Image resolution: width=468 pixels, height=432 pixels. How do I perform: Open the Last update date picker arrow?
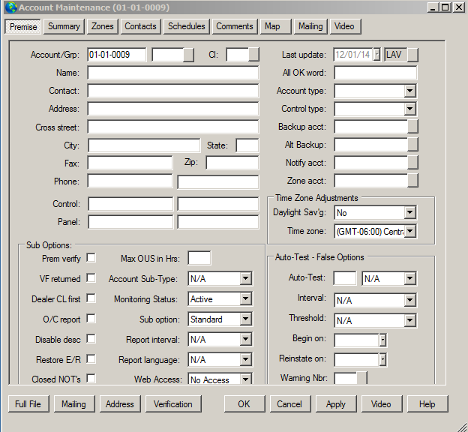pos(377,55)
